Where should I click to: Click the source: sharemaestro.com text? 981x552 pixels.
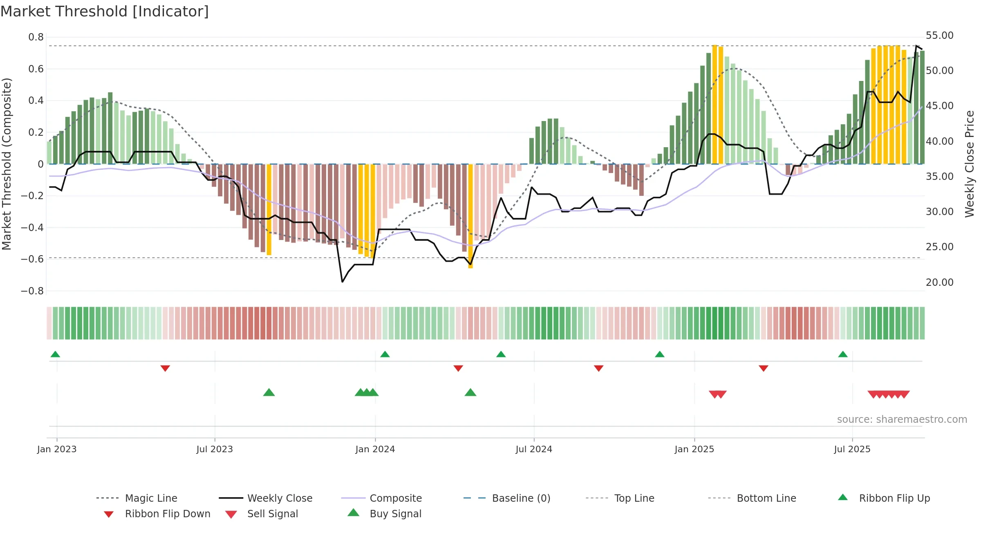(x=902, y=420)
